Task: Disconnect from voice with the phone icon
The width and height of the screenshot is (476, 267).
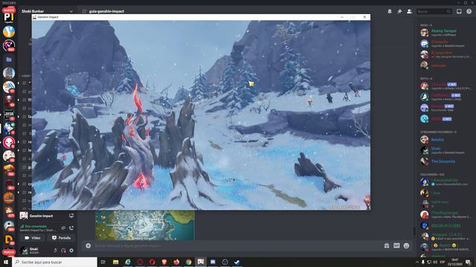Action: (x=71, y=228)
